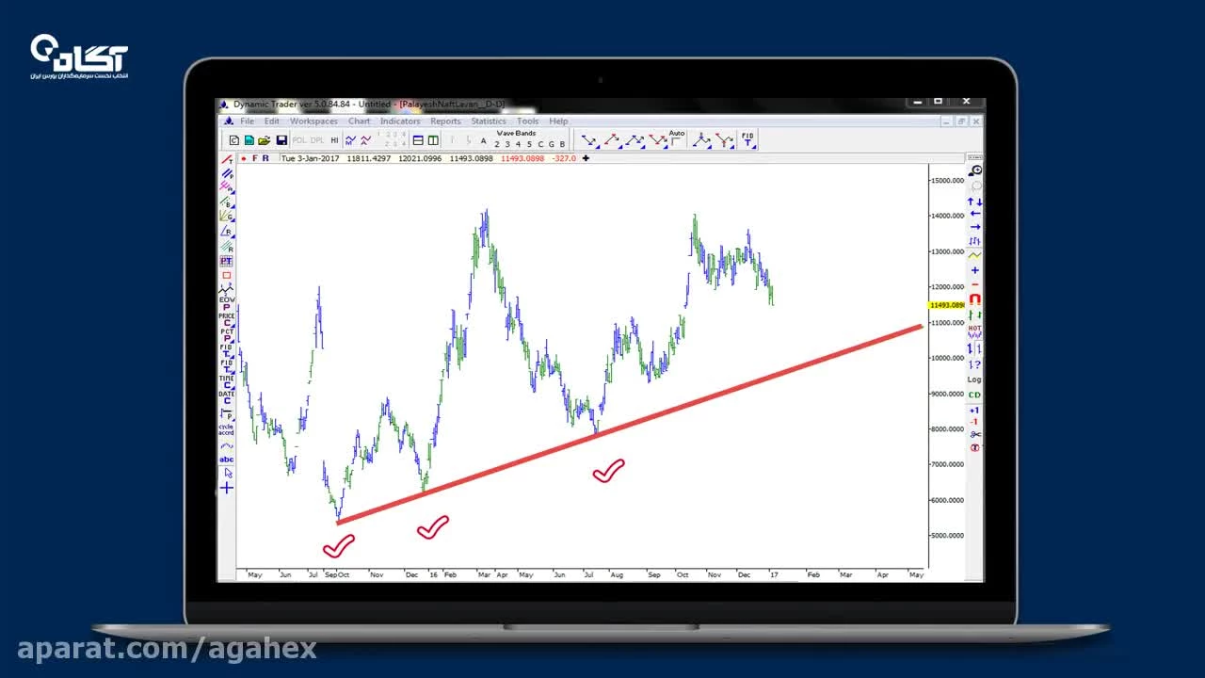The height and width of the screenshot is (678, 1205).
Task: Tile windows horizontally icon
Action: click(x=418, y=140)
